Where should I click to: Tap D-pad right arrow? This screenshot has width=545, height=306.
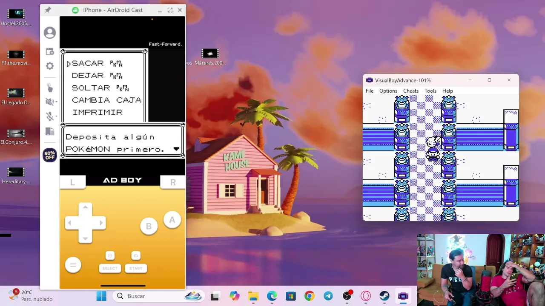(x=100, y=223)
